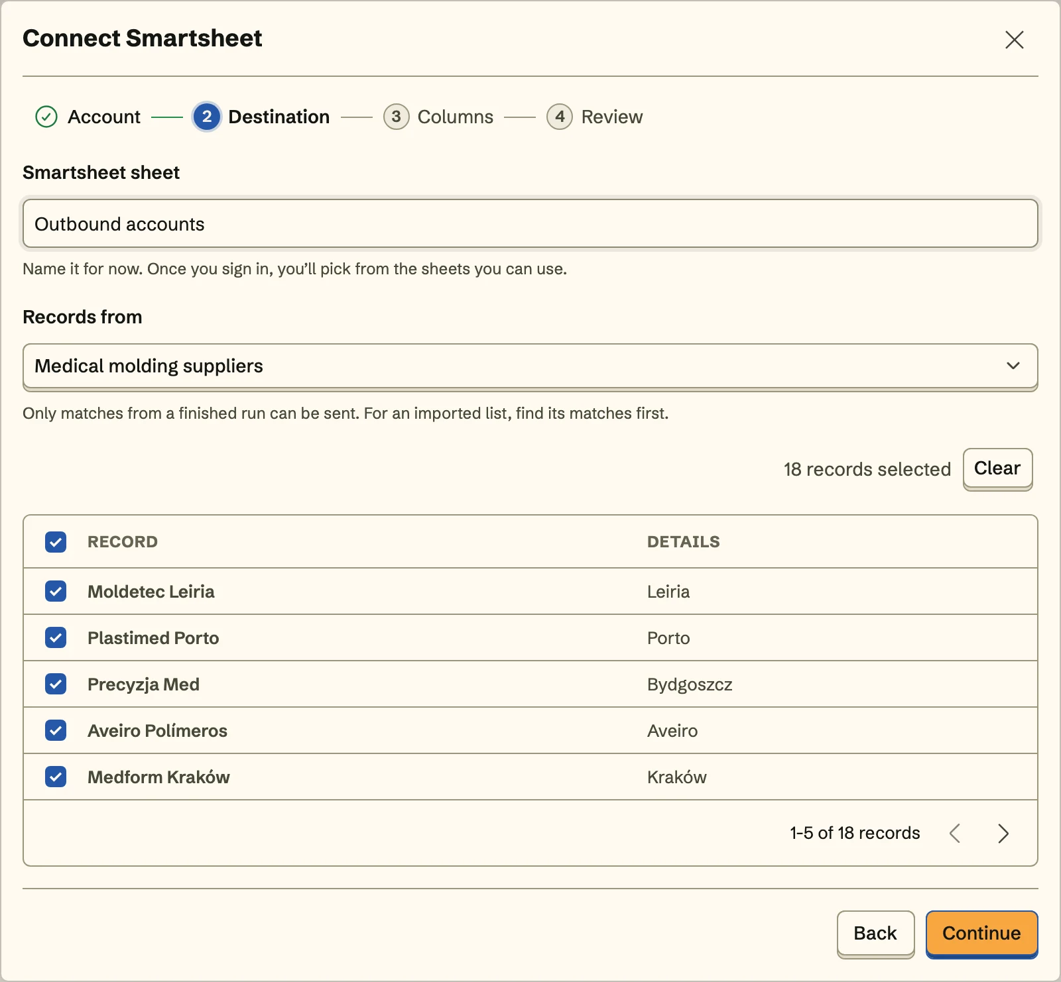Continue to the next step
Viewport: 1061px width, 982px height.
pyautogui.click(x=981, y=933)
